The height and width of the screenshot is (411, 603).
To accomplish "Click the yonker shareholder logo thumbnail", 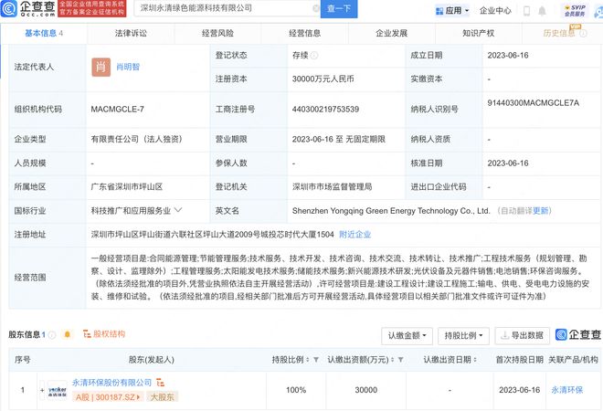I will (x=57, y=390).
